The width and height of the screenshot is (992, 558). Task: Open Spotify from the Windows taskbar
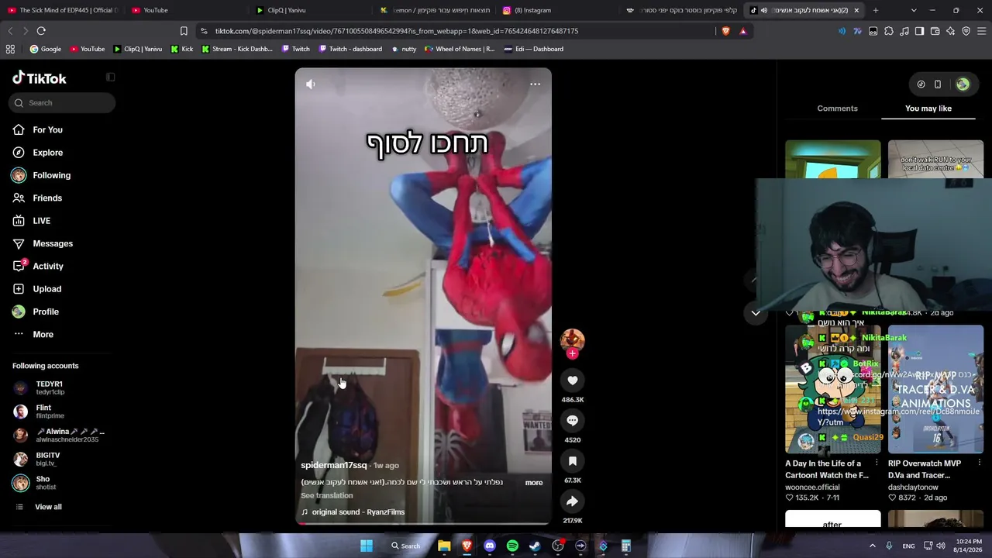coord(512,546)
